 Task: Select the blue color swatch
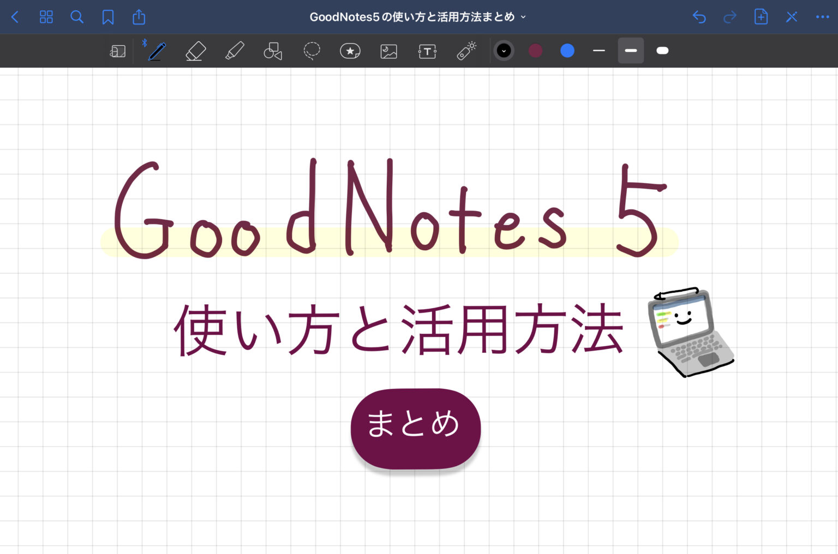click(x=567, y=51)
